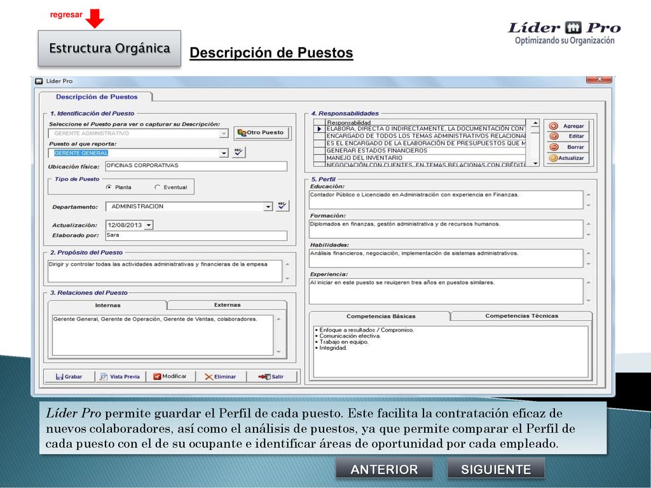Click the Vista Previa preview icon
Viewport: 651px width, 488px height.
click(x=104, y=377)
